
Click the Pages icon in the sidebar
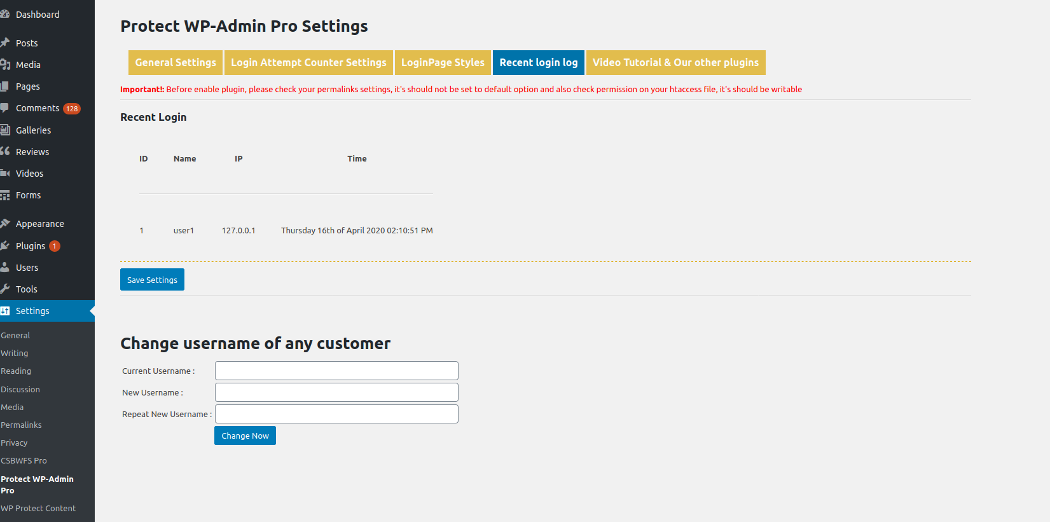pos(4,86)
